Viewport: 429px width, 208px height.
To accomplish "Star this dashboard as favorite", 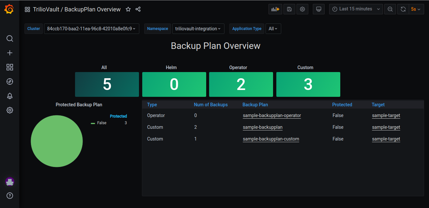I will [128, 9].
